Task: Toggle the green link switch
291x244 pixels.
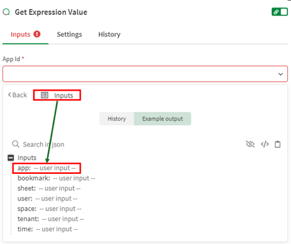Action: point(280,12)
